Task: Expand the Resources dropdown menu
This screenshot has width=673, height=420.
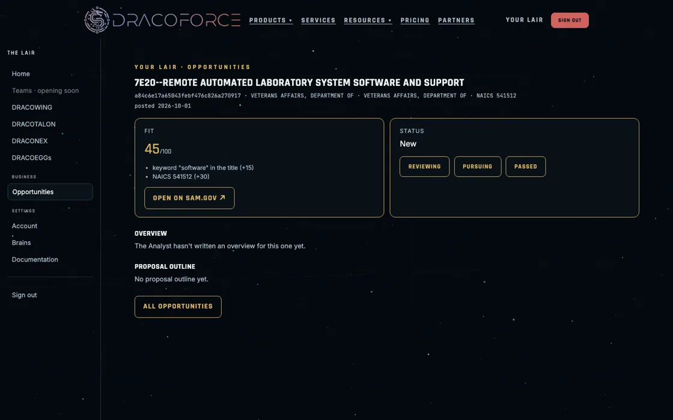Action: click(x=368, y=20)
